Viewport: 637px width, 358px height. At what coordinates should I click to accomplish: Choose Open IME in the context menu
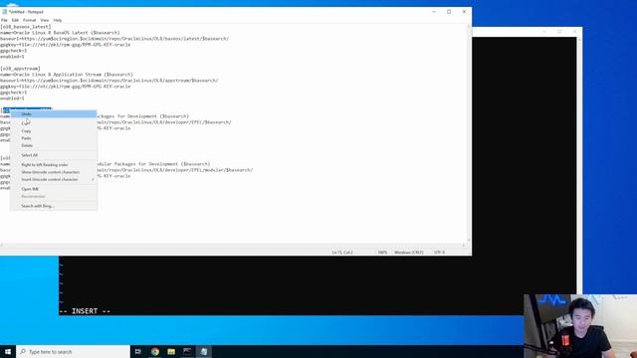[53, 189]
